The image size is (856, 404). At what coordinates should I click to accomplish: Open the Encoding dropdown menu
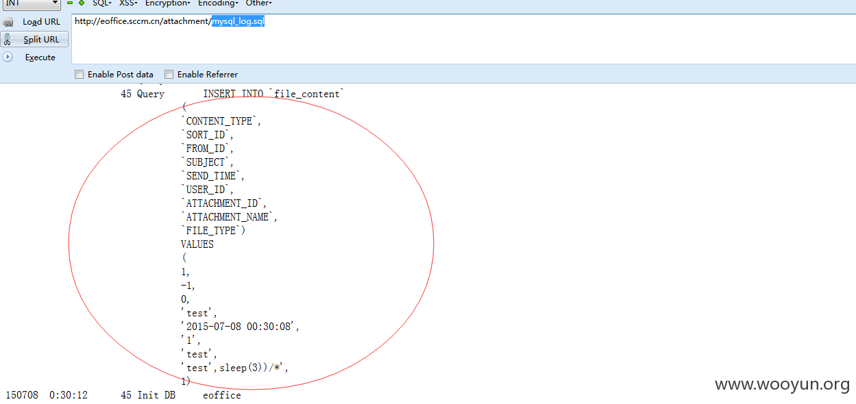(218, 3)
